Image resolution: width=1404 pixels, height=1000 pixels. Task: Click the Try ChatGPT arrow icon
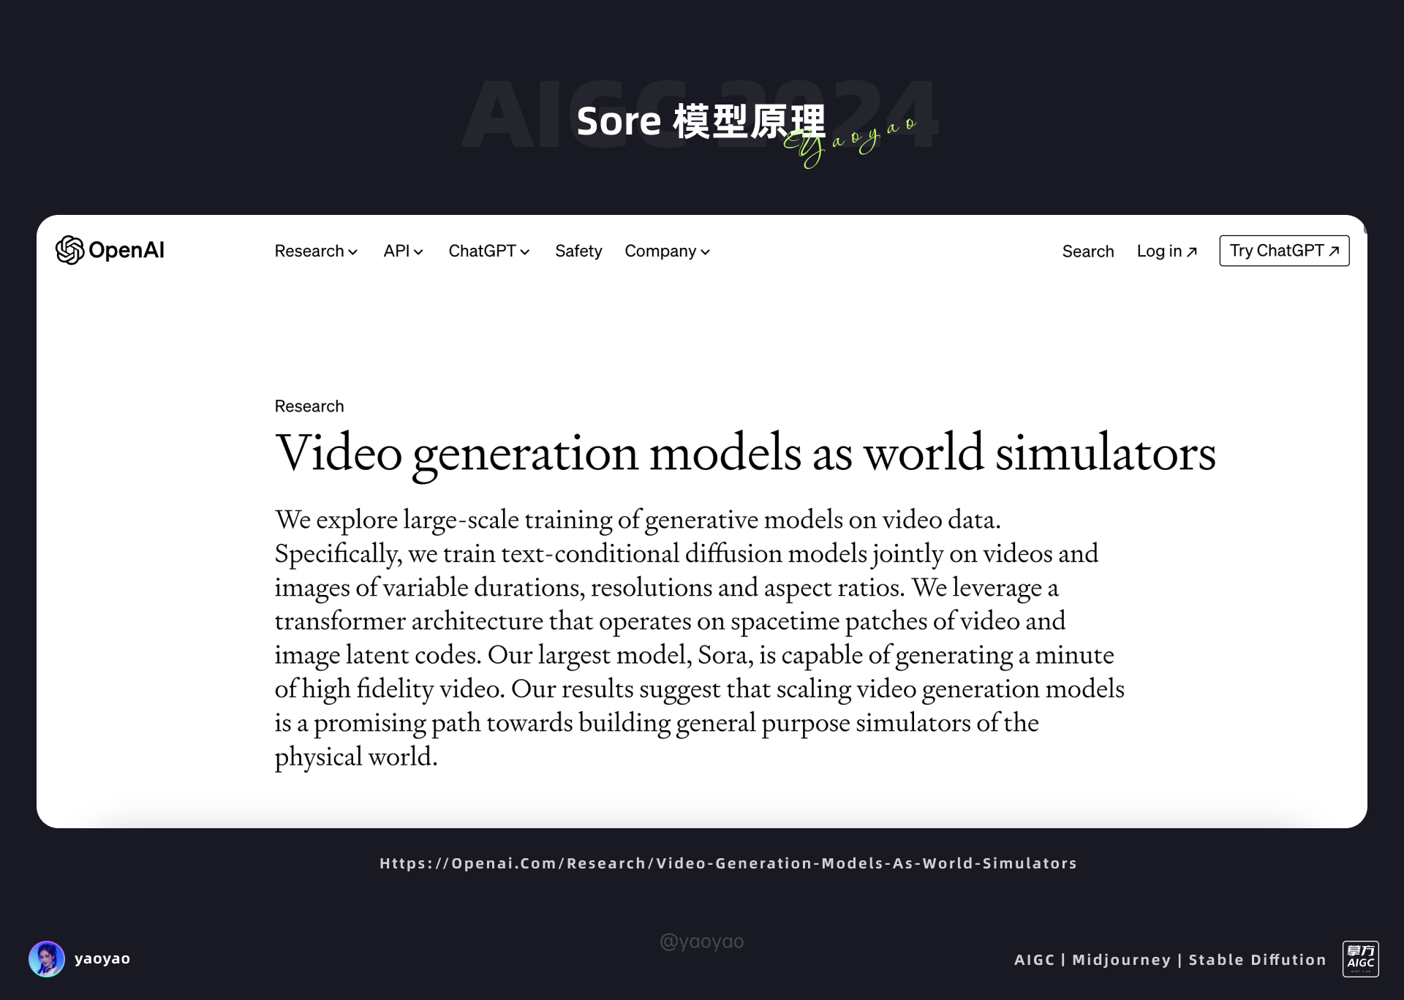[x=1335, y=250]
